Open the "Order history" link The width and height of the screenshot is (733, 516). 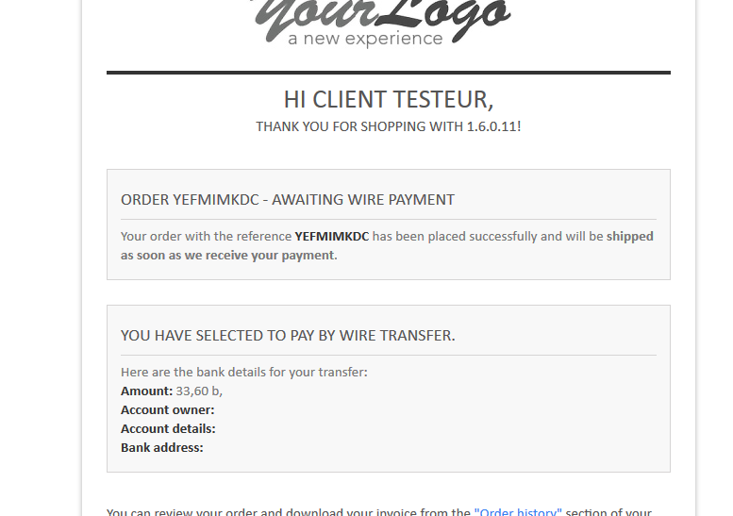click(518, 512)
